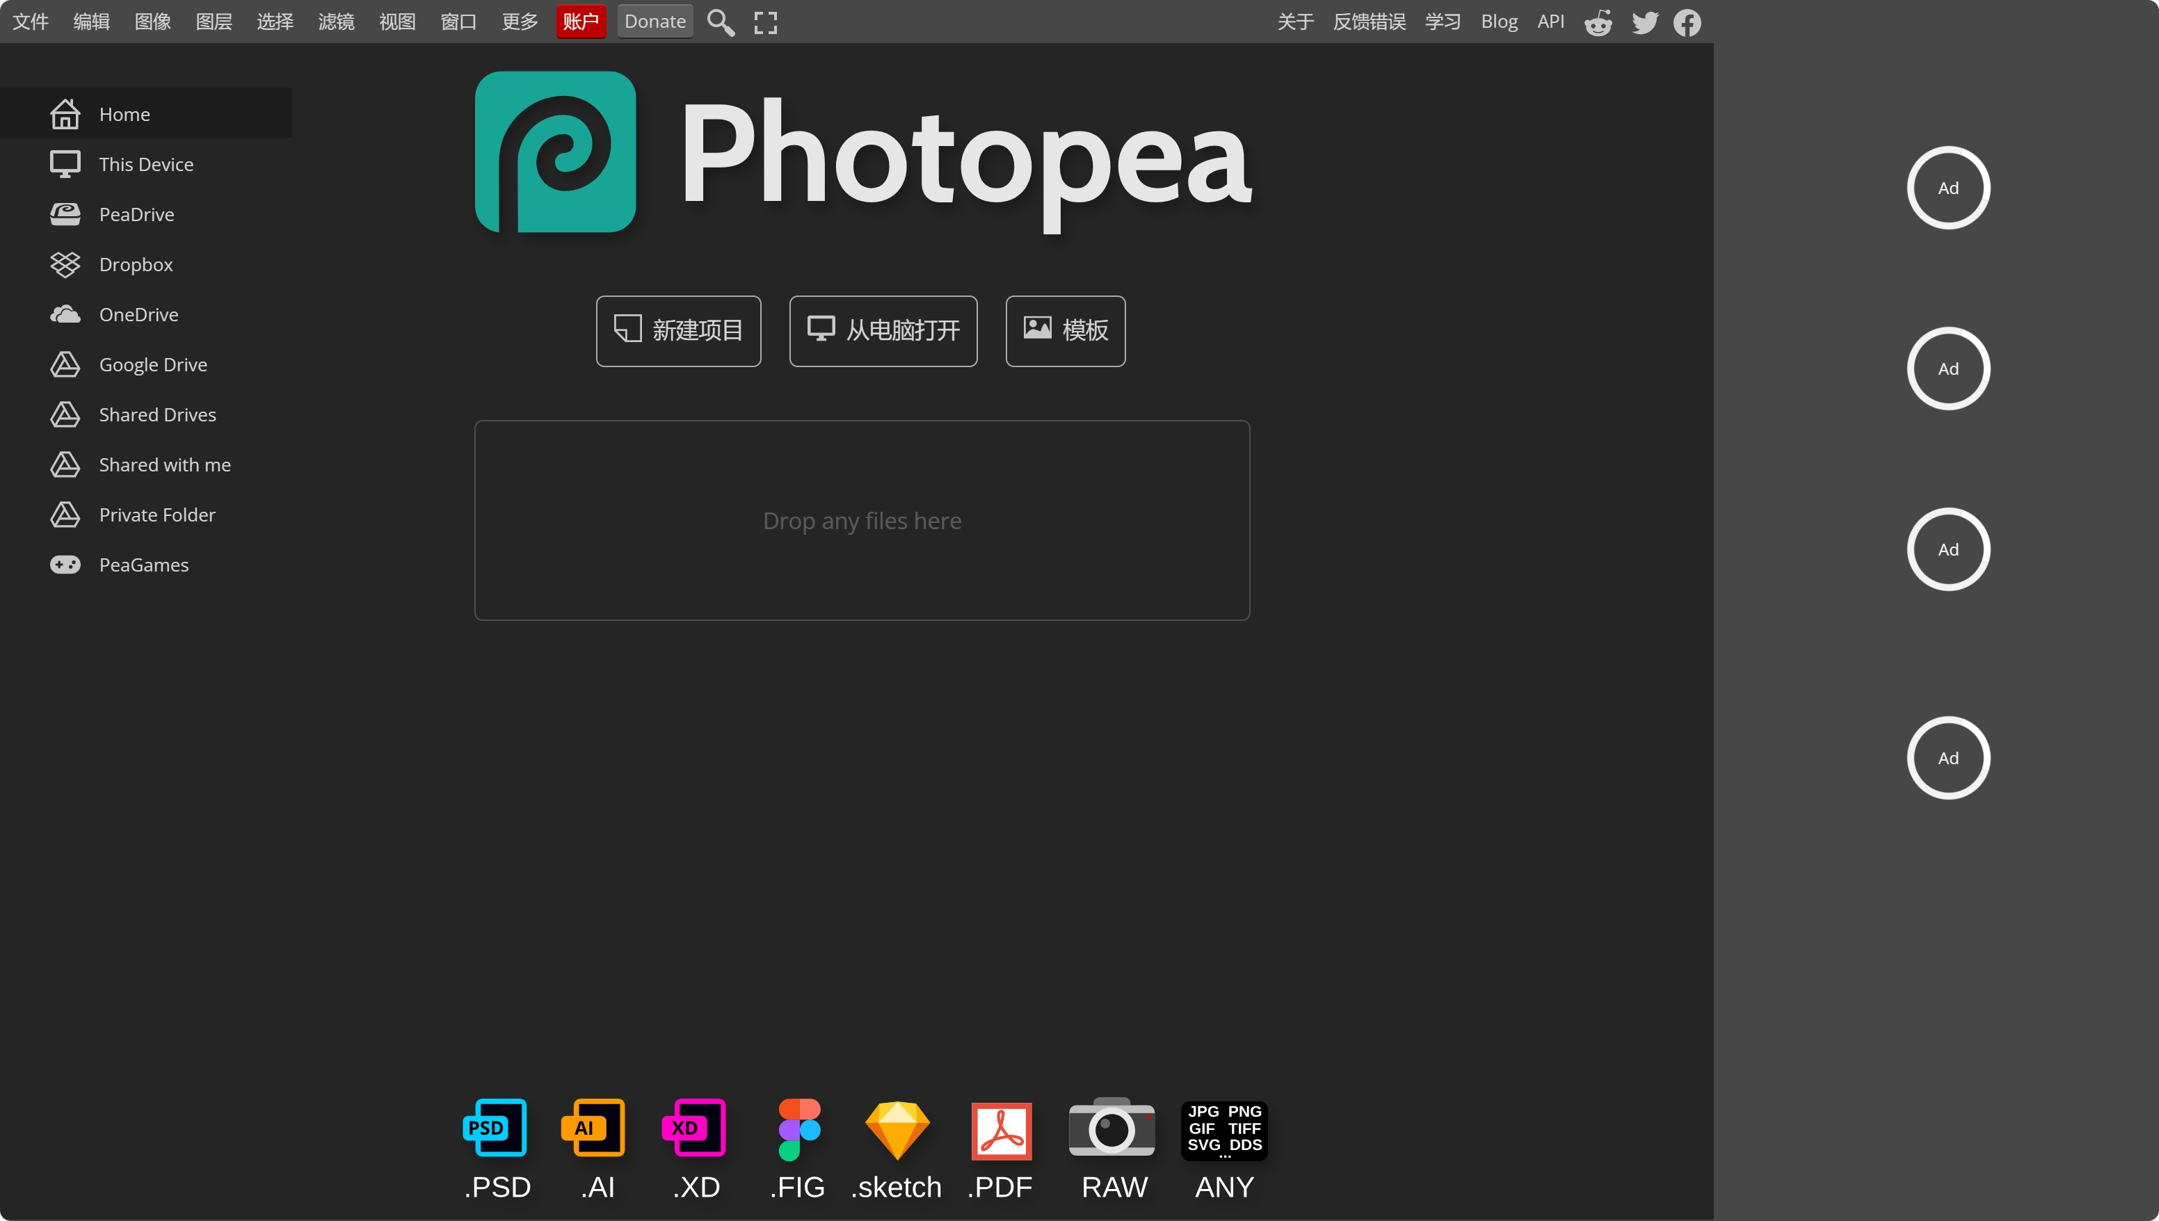Click the Drop any files here area
The image size is (2159, 1221).
(862, 521)
